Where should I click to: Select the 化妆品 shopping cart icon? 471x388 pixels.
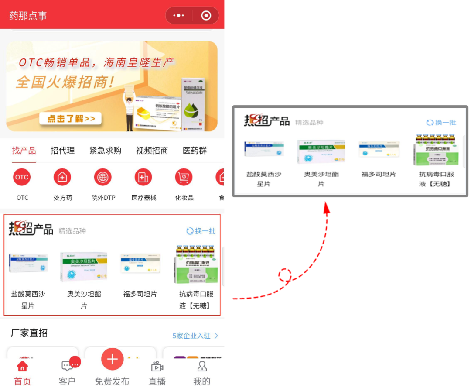[x=184, y=177]
